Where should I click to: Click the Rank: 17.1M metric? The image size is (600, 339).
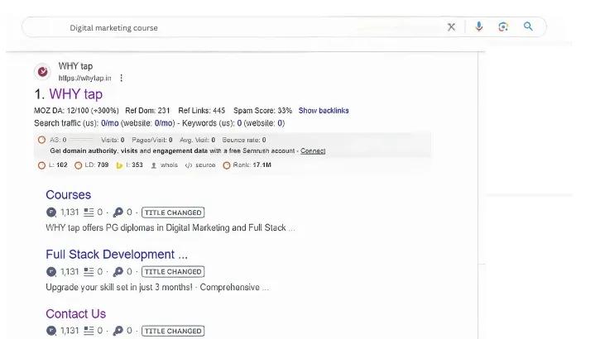pos(247,165)
